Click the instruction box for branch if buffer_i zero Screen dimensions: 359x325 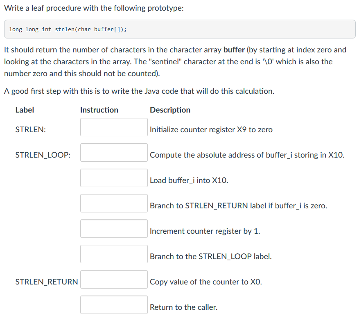tap(114, 203)
